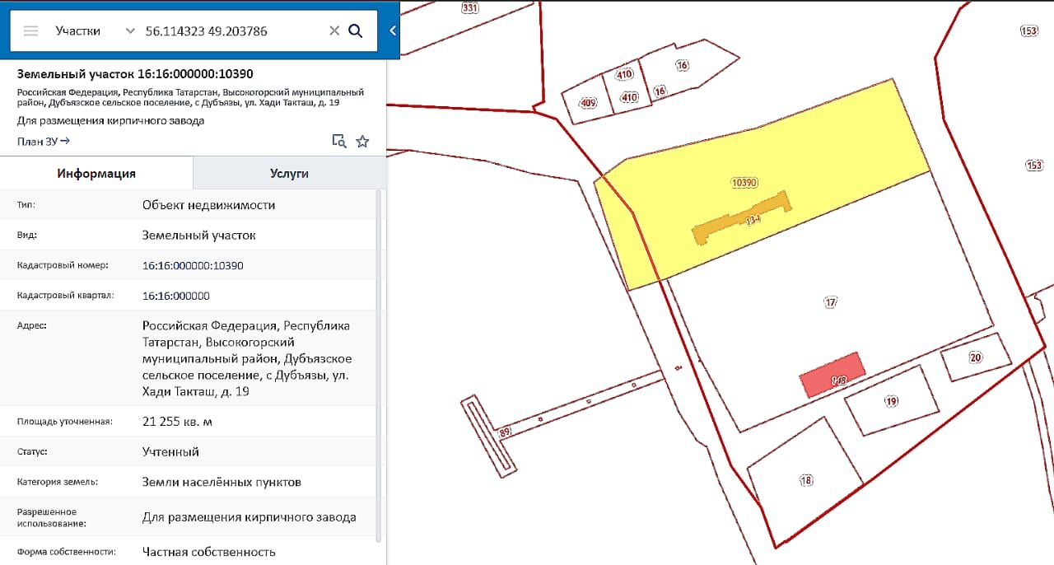Click the info panel vertical scrollbar

(x=379, y=362)
